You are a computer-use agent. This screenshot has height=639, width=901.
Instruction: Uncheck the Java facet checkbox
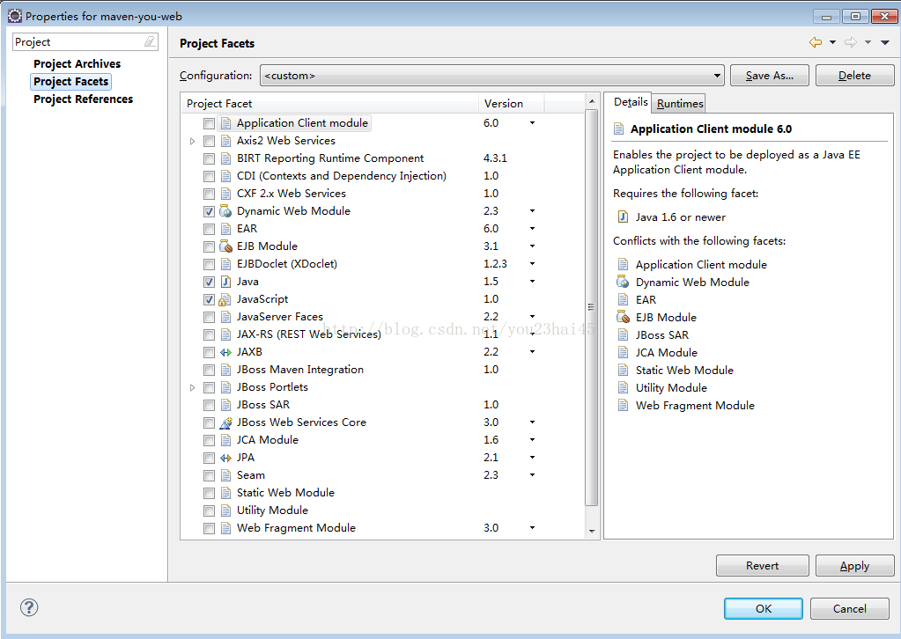point(209,282)
